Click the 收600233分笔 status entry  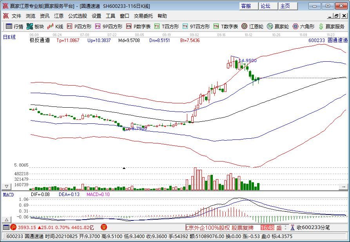coord(313,227)
